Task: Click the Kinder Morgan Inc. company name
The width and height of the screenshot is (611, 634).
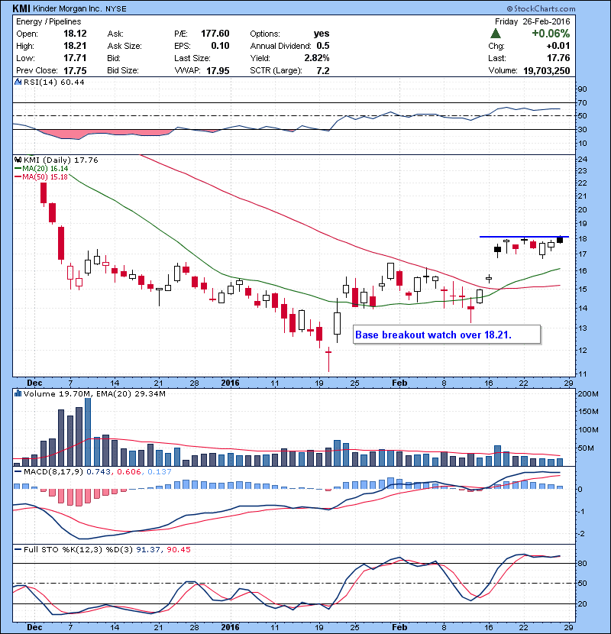Action: 67,8
